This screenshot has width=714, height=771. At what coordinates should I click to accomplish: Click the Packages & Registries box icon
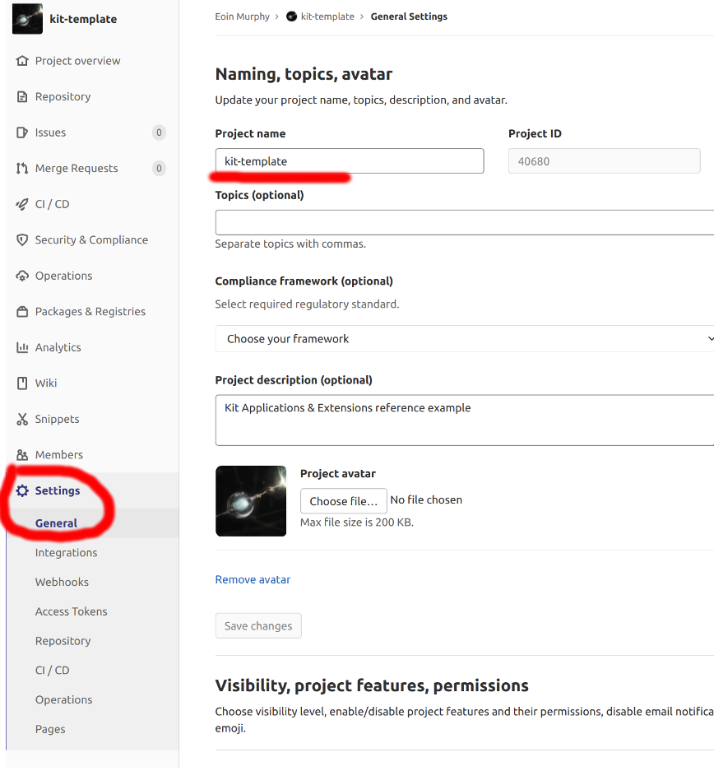coord(22,312)
